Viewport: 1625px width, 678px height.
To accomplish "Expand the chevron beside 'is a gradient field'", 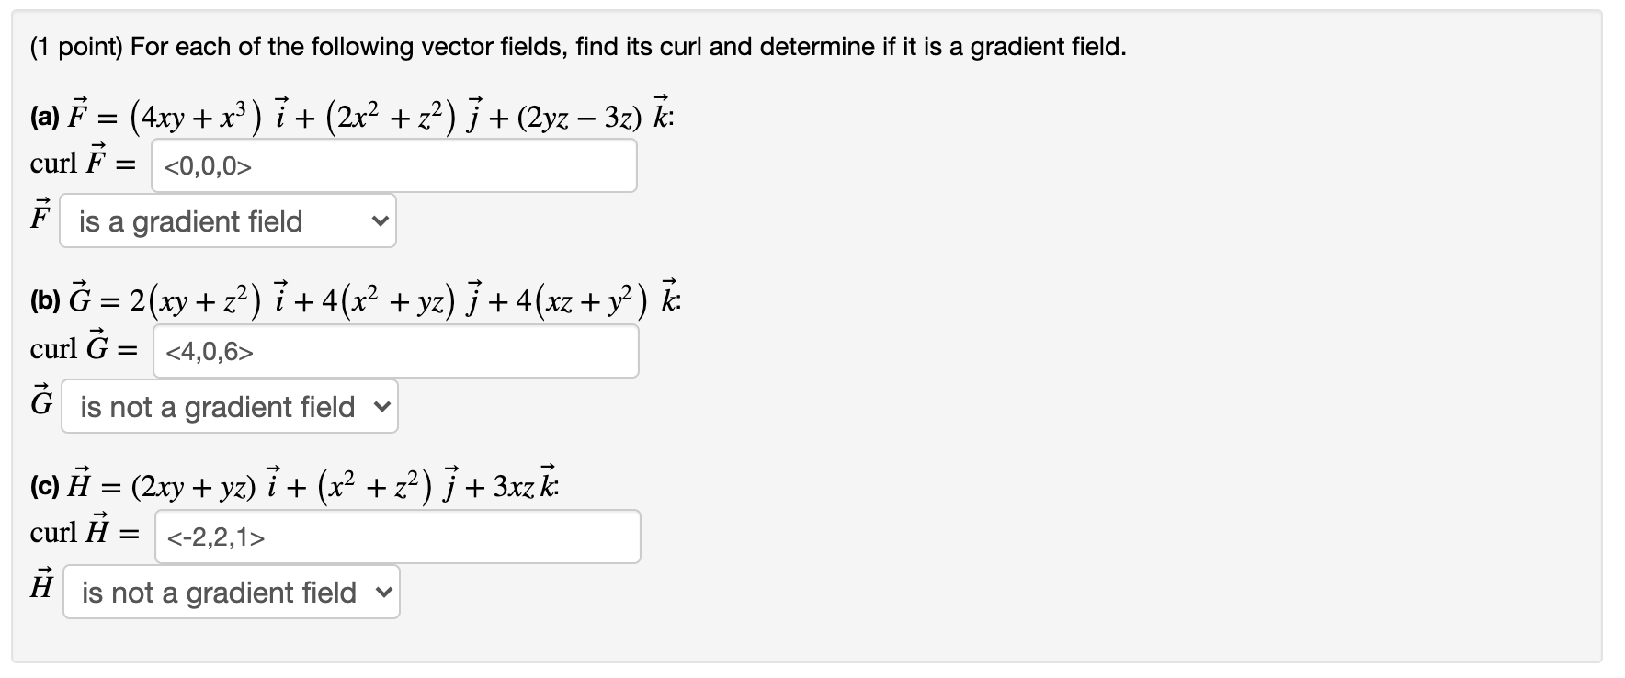I will pos(379,220).
